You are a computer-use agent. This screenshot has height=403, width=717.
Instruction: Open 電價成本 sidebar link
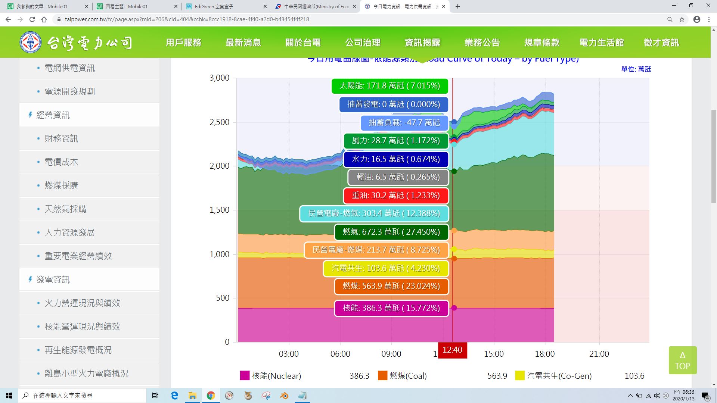pyautogui.click(x=61, y=162)
